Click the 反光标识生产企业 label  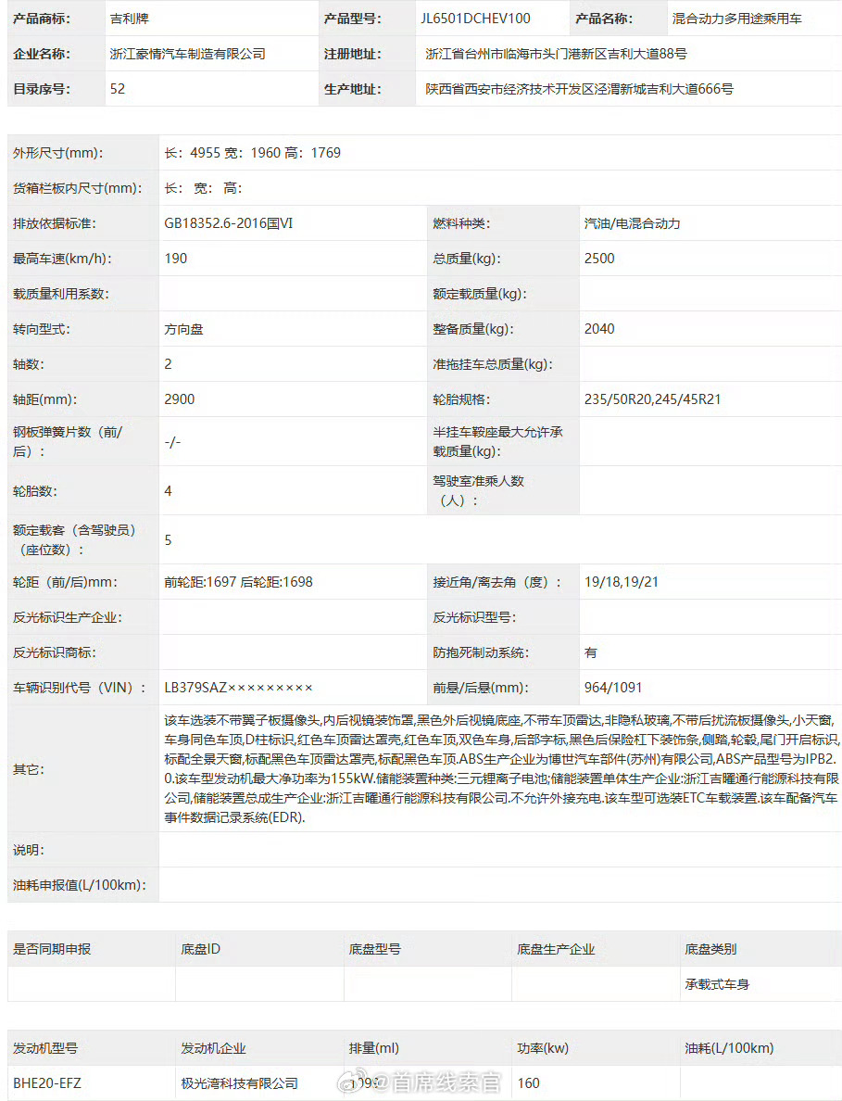point(68,617)
